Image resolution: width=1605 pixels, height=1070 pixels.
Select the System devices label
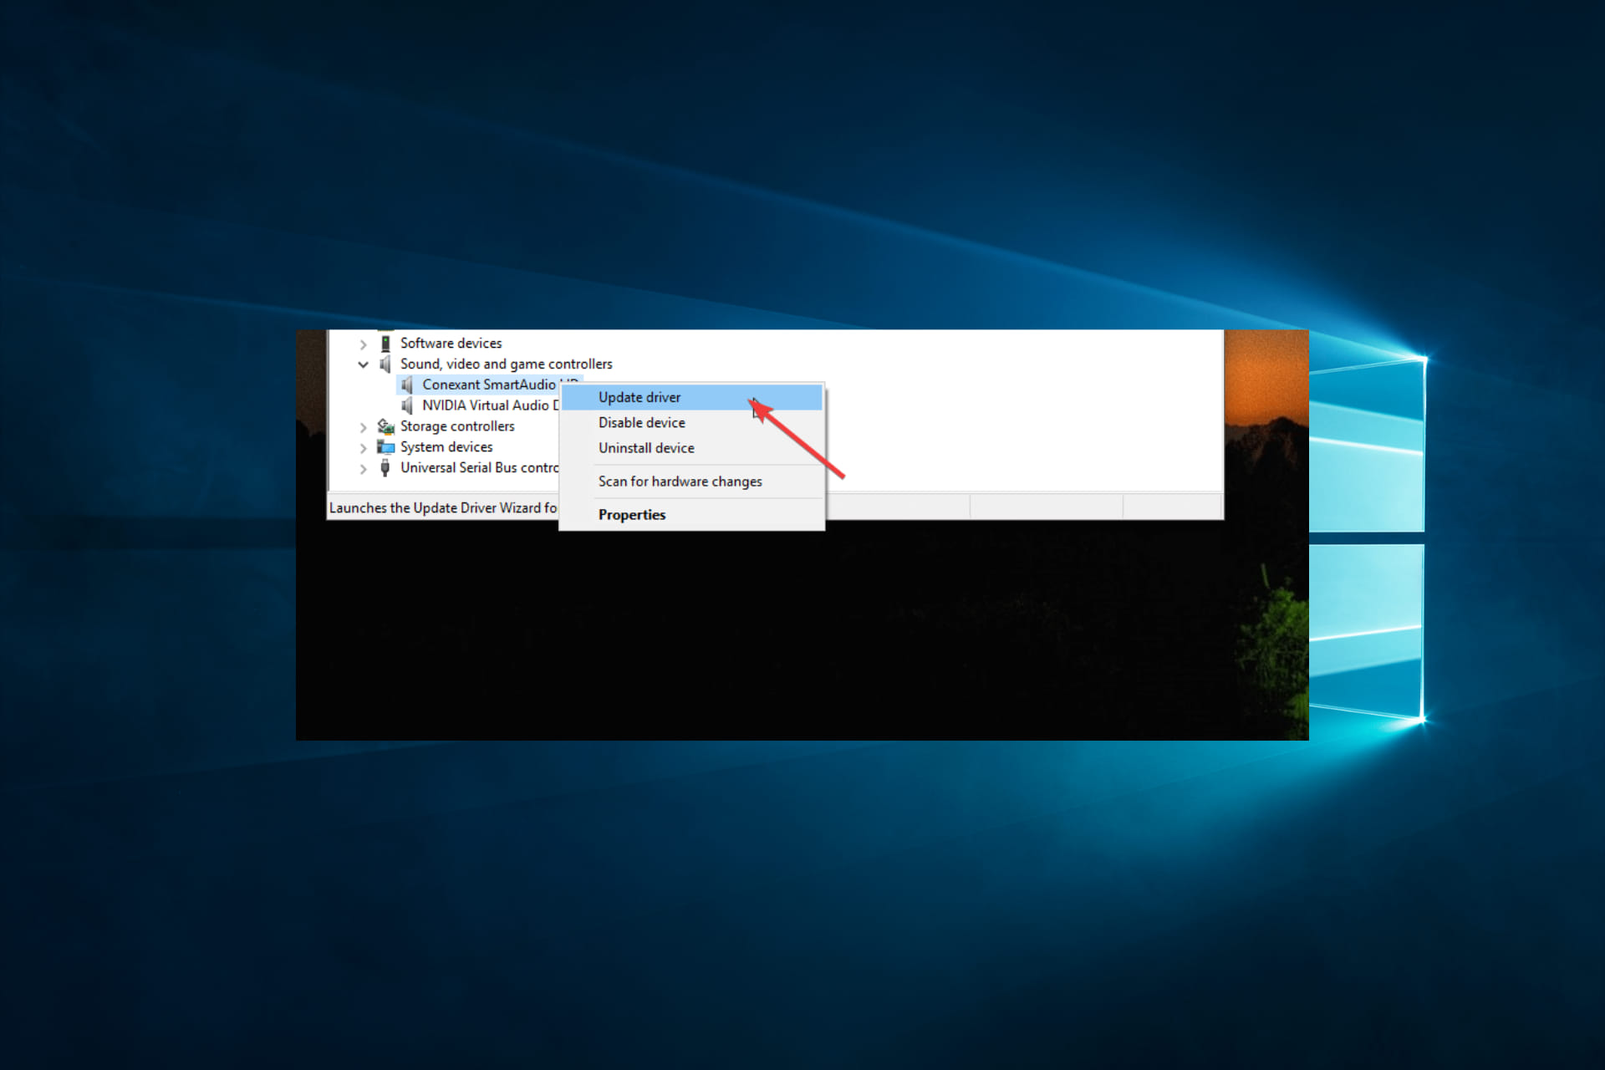[446, 447]
